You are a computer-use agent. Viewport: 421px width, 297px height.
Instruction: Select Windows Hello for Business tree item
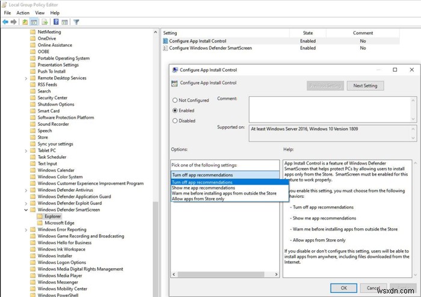[64, 243]
